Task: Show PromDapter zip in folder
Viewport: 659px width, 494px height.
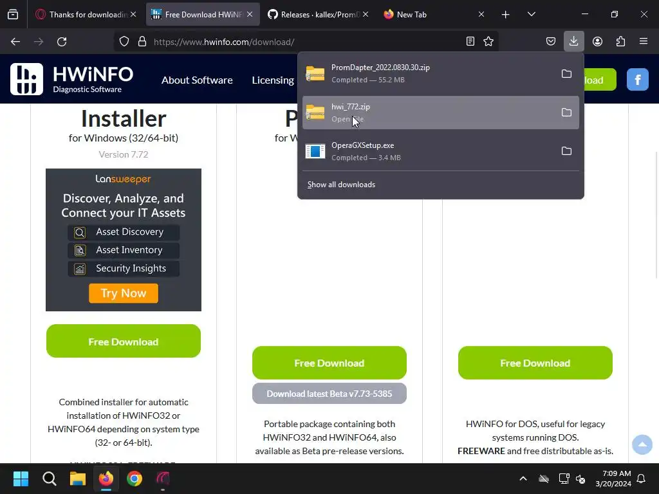Action: pyautogui.click(x=566, y=74)
